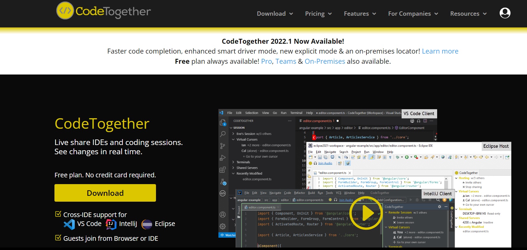Select the *editor.component.ts tab in Eclipse
This screenshot has height=250, width=527.
(333, 173)
